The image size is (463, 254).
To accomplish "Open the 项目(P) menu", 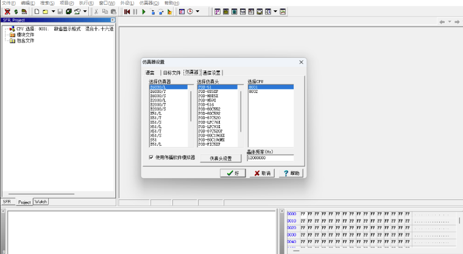I will [x=67, y=3].
